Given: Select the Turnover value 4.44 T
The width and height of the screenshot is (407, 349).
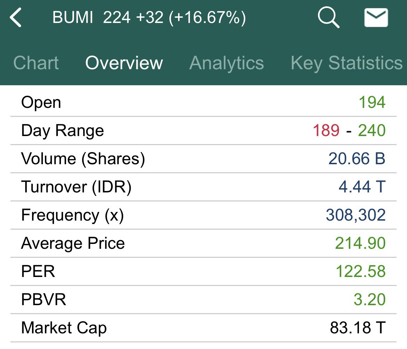Looking at the screenshot, I should coord(362,187).
